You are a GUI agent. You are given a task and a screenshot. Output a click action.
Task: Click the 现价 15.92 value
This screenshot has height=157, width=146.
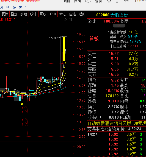pos(114,80)
